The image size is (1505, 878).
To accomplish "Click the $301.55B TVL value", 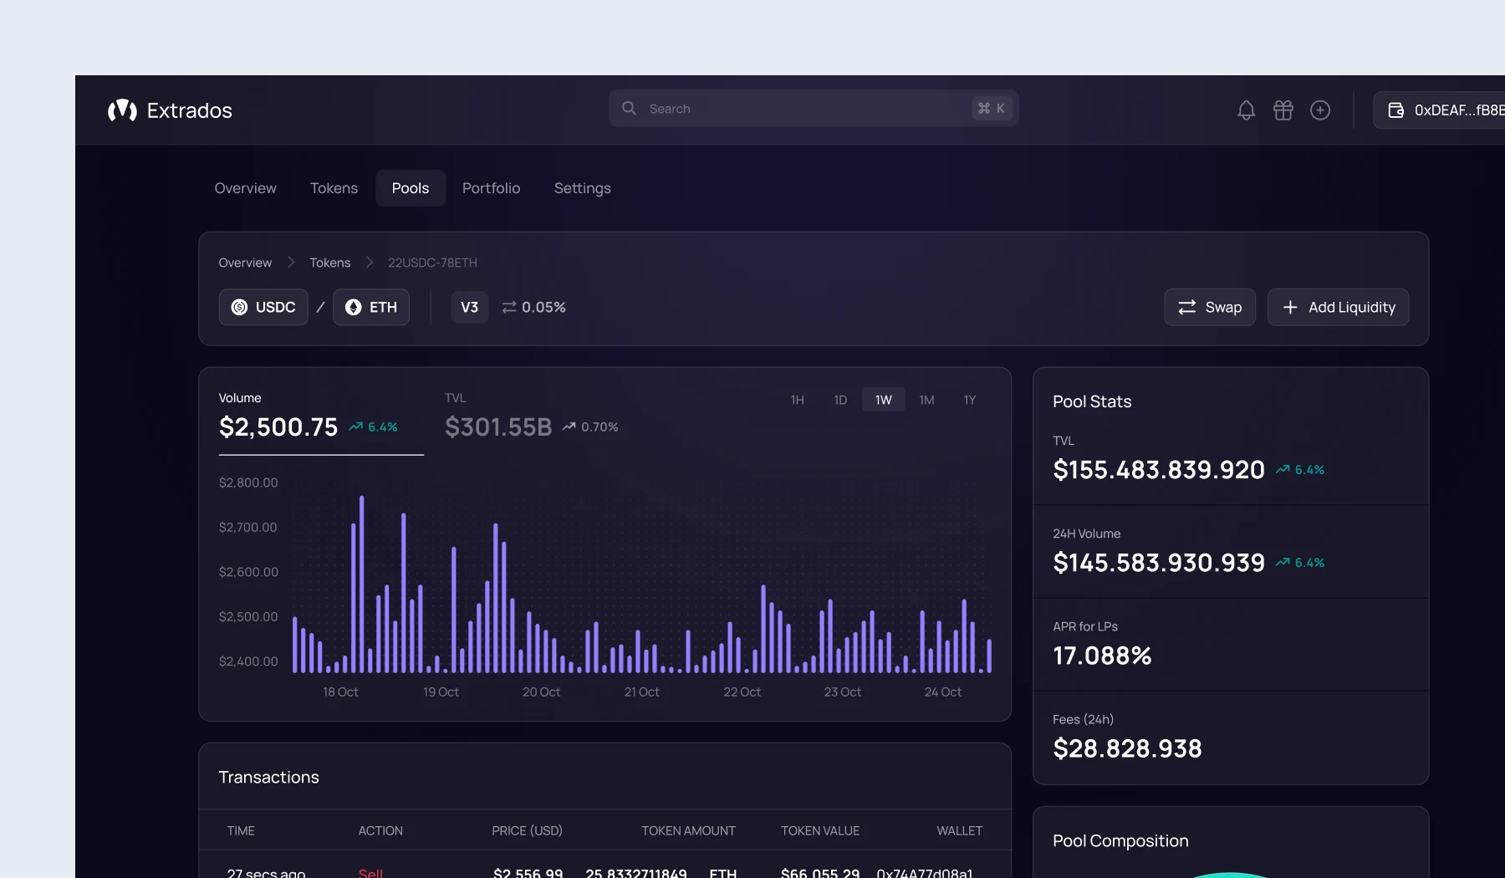I will (x=498, y=427).
